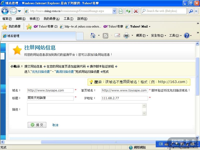Click the Print icon
The image size is (200, 150).
(126, 35)
